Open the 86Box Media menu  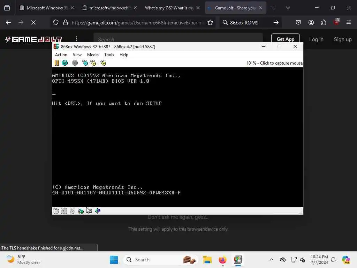point(93,55)
